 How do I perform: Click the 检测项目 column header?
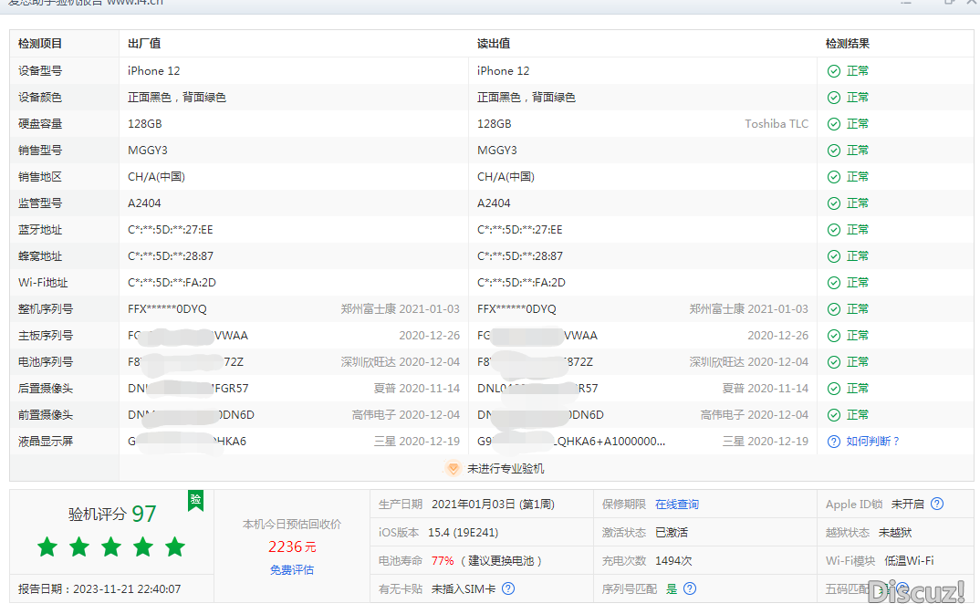[x=40, y=44]
